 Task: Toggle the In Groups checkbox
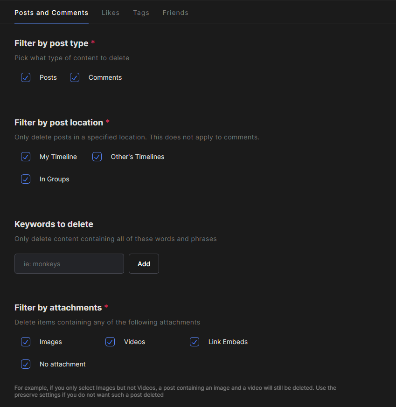pyautogui.click(x=26, y=179)
